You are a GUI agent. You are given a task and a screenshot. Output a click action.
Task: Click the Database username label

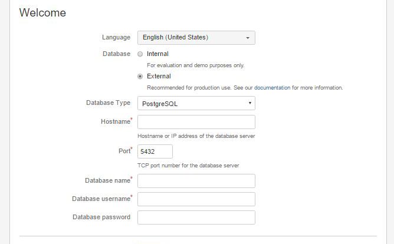[x=101, y=199]
